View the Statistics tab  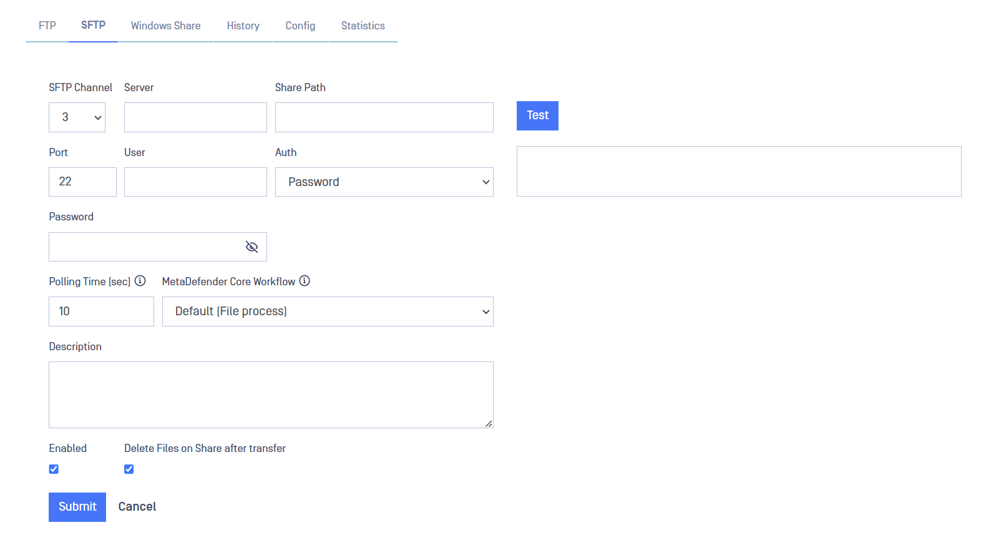(363, 26)
